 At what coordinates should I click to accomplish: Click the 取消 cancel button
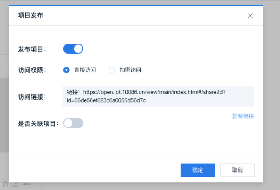(x=237, y=170)
